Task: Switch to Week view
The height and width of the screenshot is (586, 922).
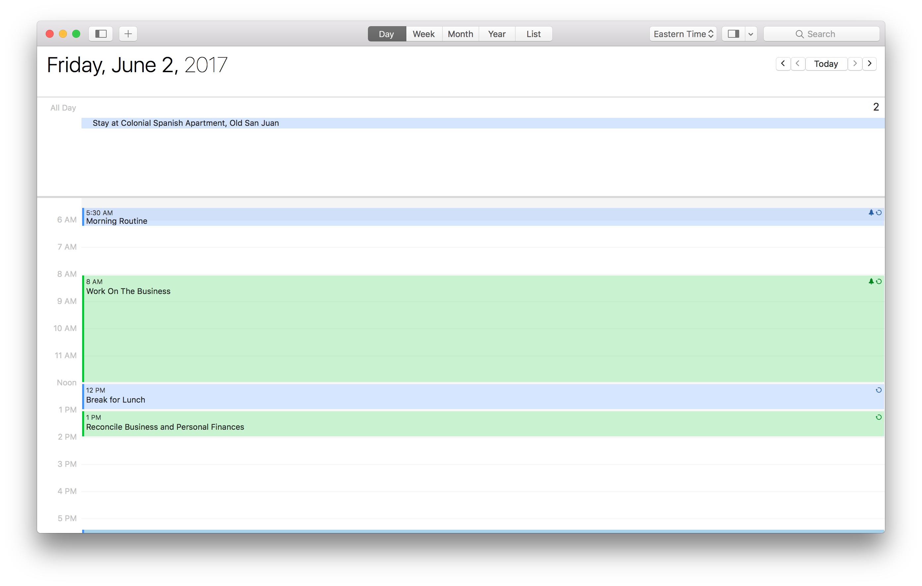Action: pyautogui.click(x=424, y=34)
